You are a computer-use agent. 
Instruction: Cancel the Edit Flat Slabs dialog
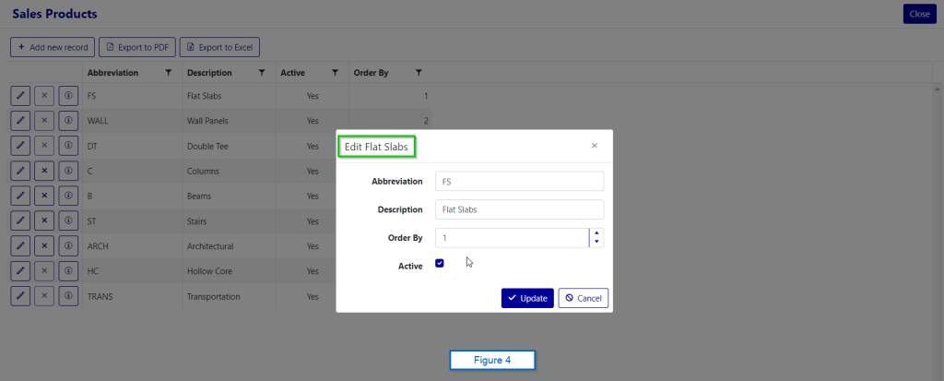click(x=584, y=298)
